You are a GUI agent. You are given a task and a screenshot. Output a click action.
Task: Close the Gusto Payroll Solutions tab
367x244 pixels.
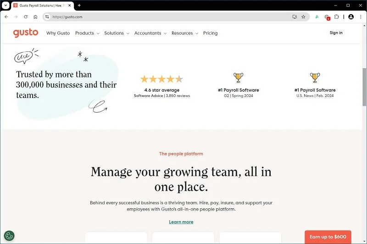coord(70,5)
